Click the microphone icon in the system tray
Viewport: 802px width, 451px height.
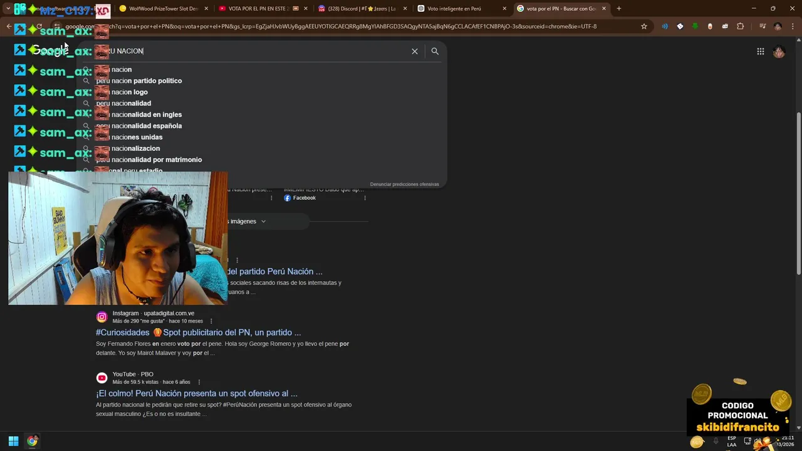pyautogui.click(x=716, y=441)
